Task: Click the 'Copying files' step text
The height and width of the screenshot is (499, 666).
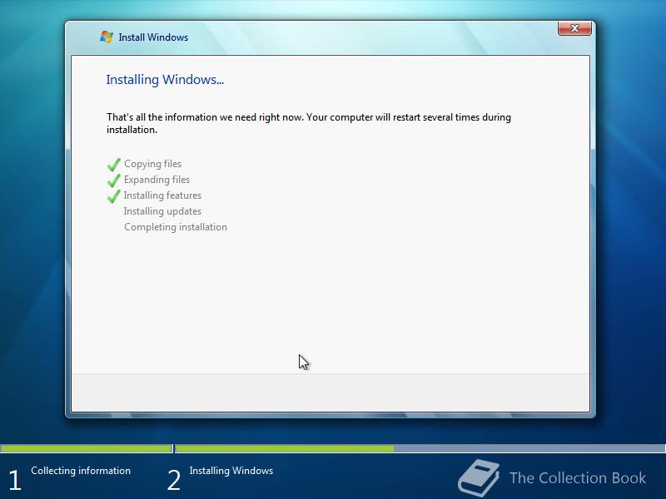Action: [152, 164]
